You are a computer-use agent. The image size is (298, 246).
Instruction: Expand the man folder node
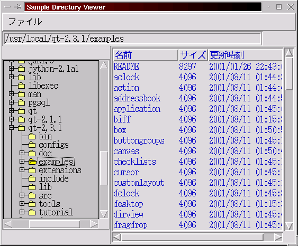12,94
